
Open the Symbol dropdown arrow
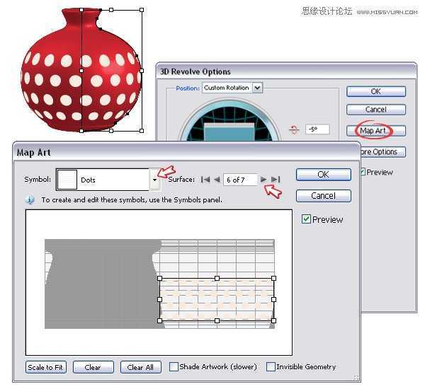154,180
